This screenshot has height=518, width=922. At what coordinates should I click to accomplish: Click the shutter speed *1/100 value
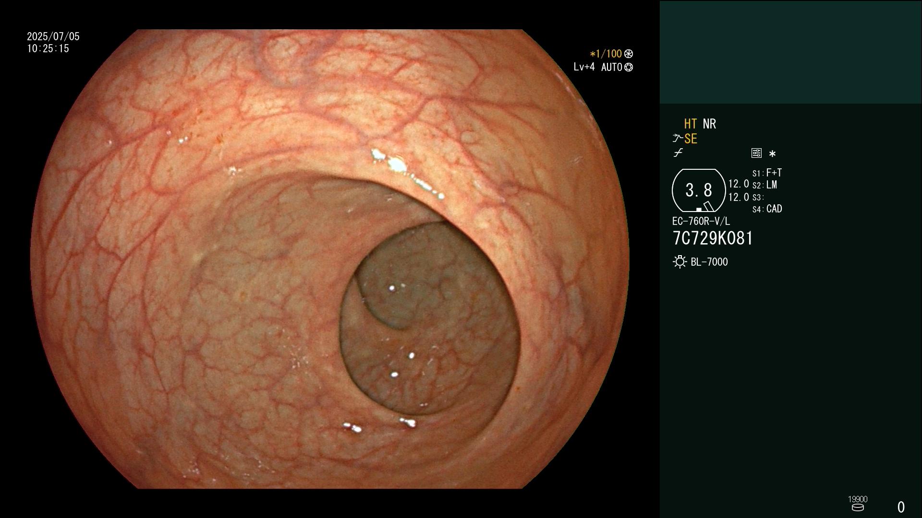point(606,54)
